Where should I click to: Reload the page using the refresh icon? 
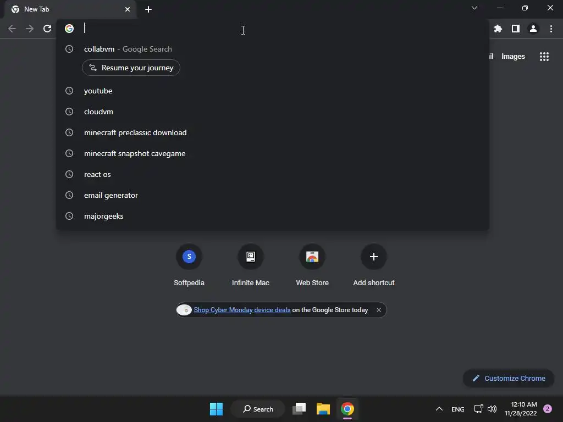pos(47,29)
